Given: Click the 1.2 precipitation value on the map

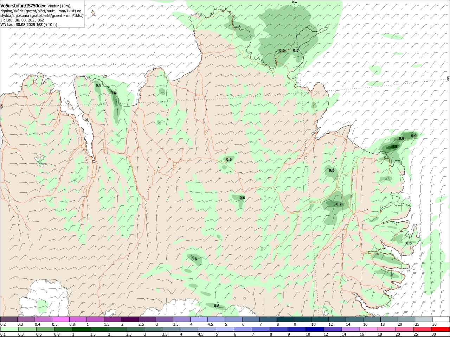Looking at the screenshot, I should point(394,146).
